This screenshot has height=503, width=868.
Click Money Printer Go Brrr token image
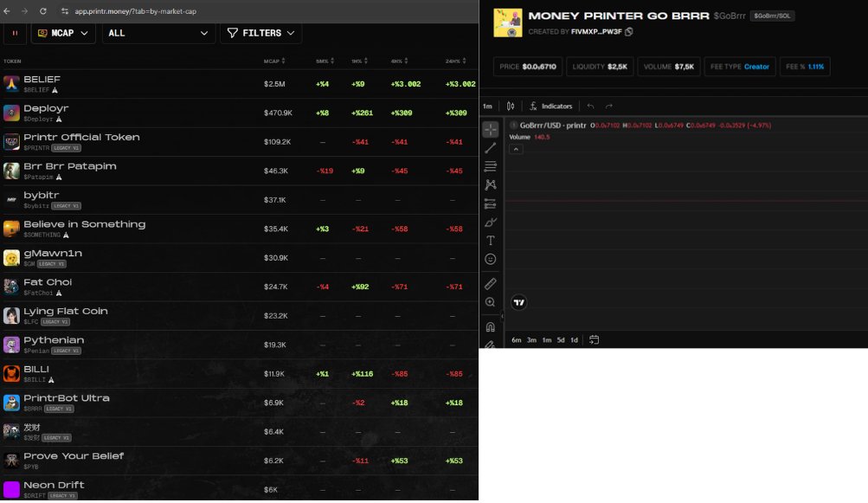[x=508, y=23]
